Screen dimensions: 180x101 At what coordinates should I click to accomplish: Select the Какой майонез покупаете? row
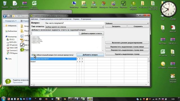pos(53,59)
